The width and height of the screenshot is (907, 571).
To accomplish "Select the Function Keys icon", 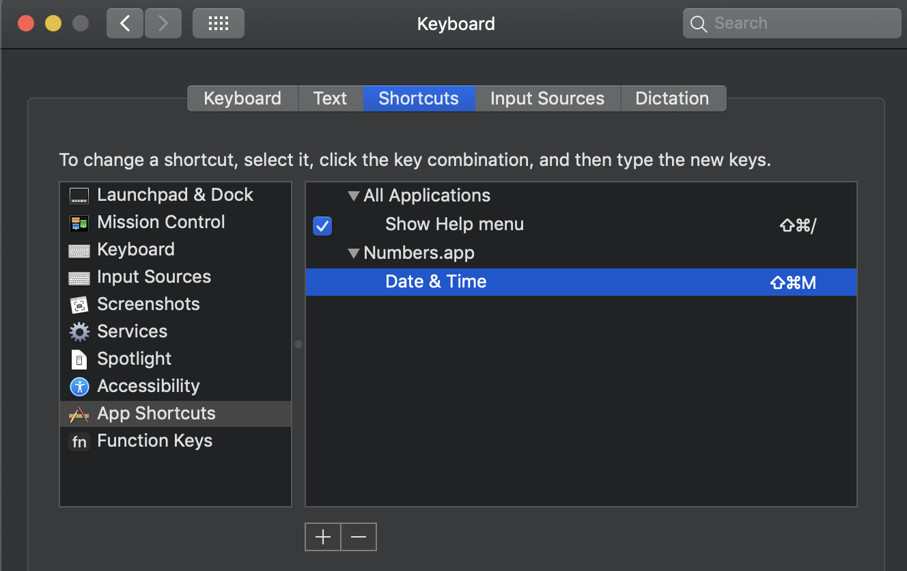I will pyautogui.click(x=79, y=441).
